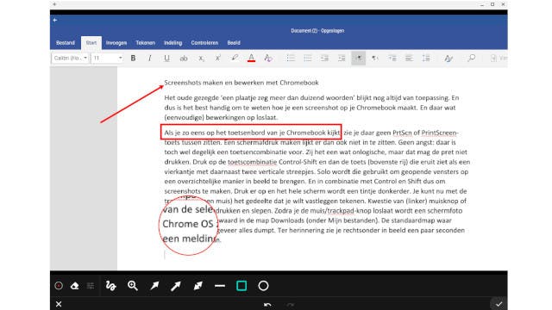This screenshot has height=310, width=552.
Task: Select the large arrow tool
Action: [176, 286]
